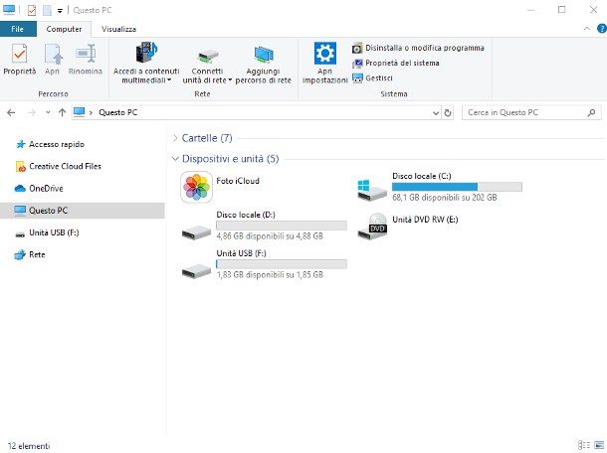Click the Proprietà ribbon icon

(x=19, y=54)
